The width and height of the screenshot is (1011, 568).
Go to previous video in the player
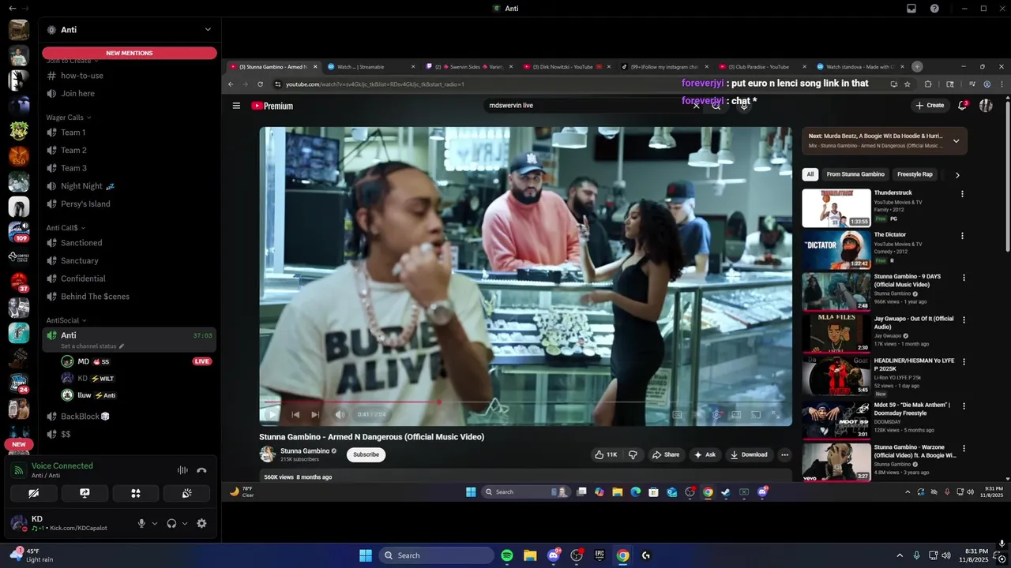tap(295, 414)
